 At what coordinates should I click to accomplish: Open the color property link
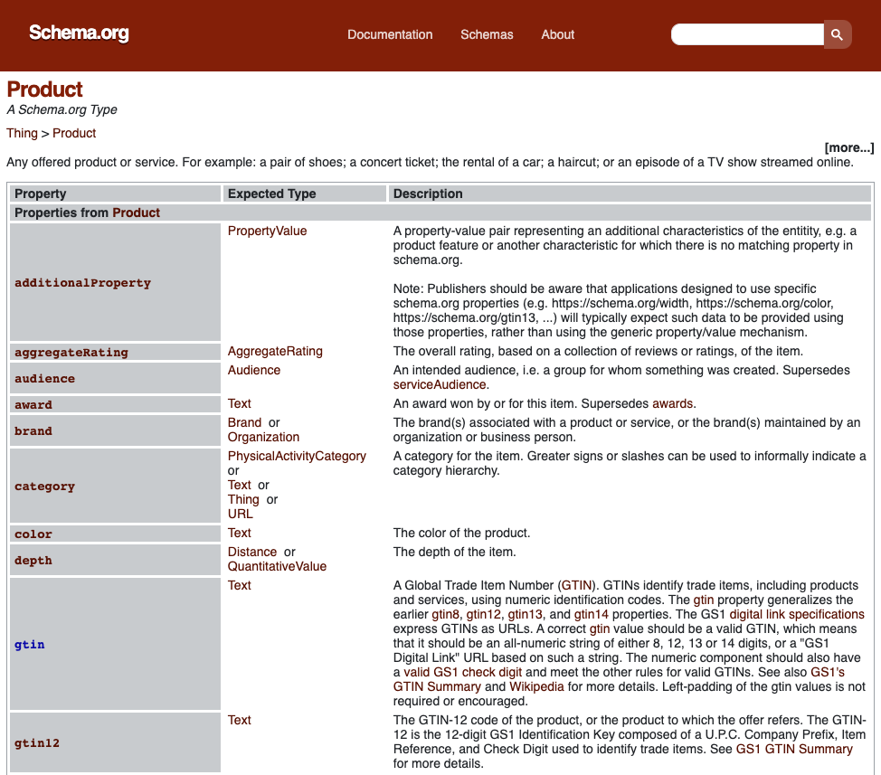point(33,534)
